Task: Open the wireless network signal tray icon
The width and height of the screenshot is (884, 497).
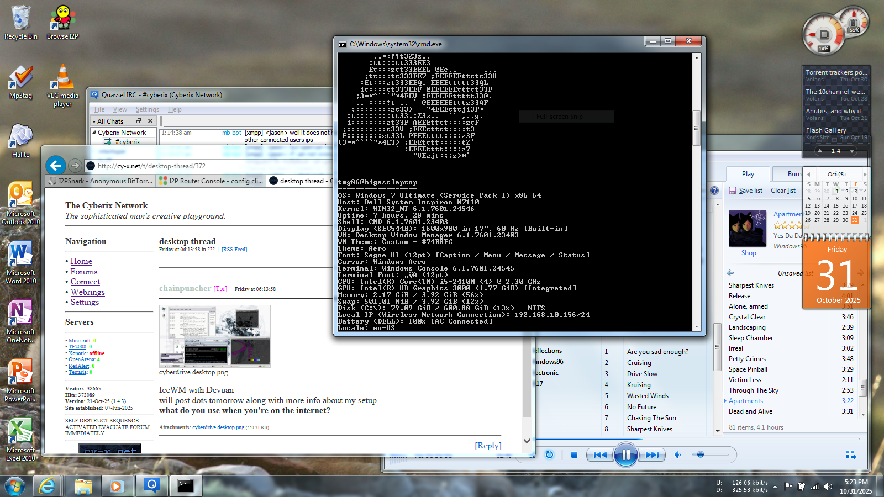Action: tap(814, 487)
